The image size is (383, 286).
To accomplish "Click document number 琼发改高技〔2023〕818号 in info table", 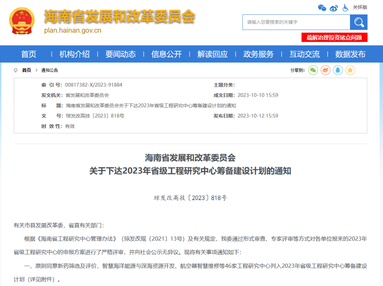I will tap(95, 116).
